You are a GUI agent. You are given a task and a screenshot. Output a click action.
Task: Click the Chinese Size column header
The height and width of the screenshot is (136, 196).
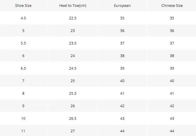(172, 5)
